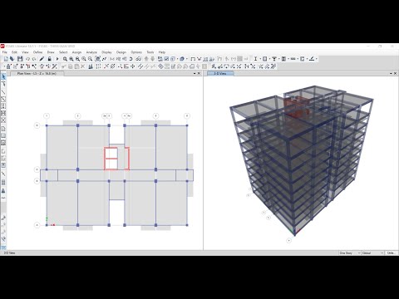Open Set Display Options checkbox icon

click(x=166, y=59)
